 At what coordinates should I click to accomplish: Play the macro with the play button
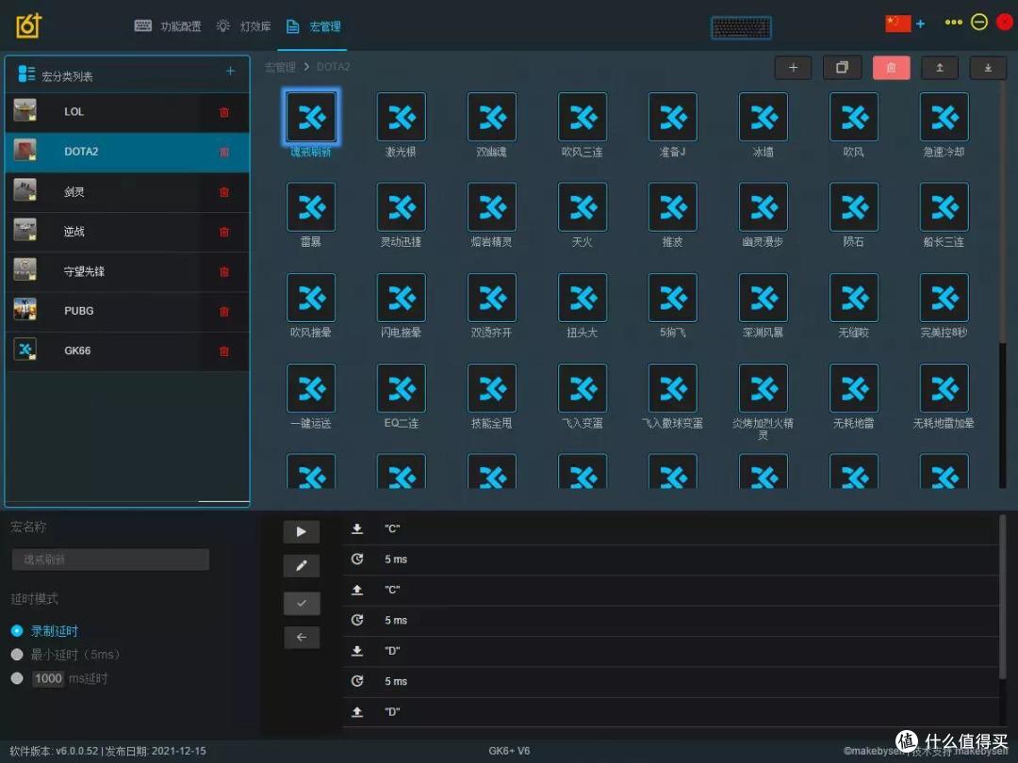click(x=302, y=532)
